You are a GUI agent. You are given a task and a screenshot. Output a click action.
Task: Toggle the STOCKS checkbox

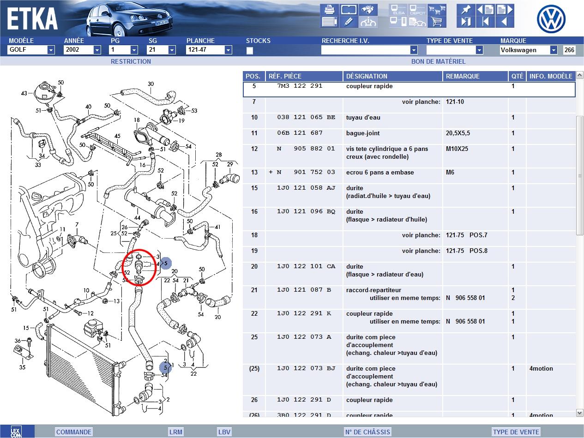pos(250,50)
